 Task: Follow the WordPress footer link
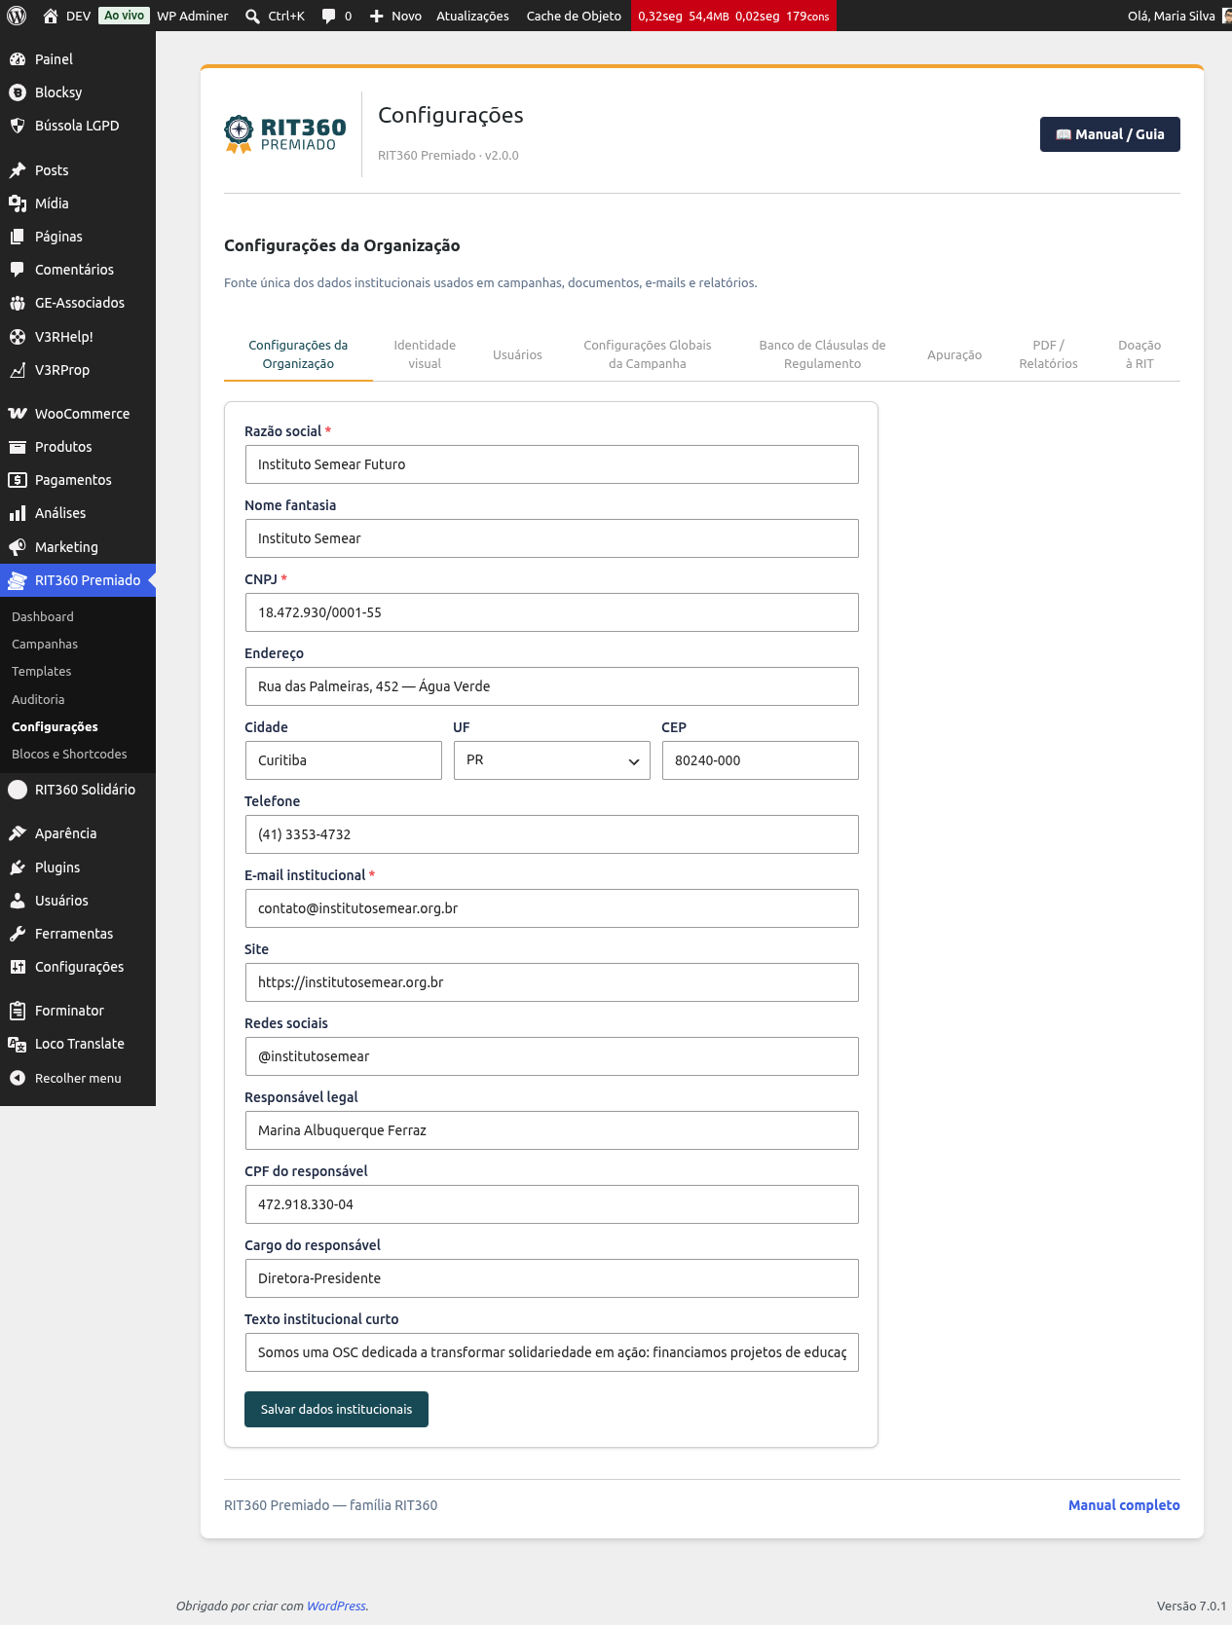click(x=336, y=1606)
